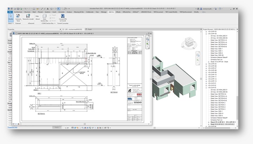Close the Project Browser panel
This screenshot has width=253, height=144.
pos(237,29)
